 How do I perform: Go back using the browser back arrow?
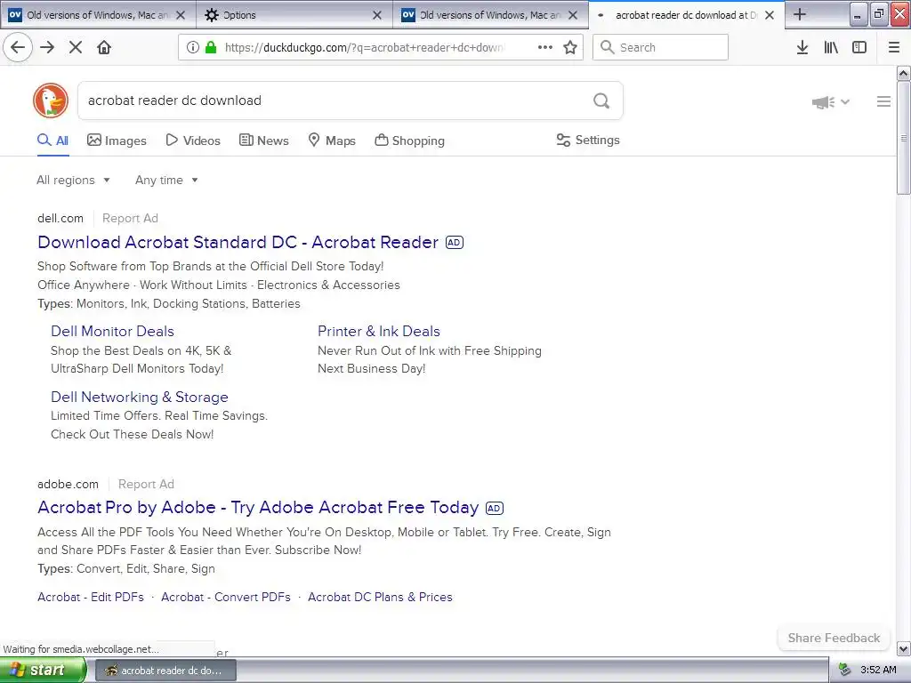18,47
